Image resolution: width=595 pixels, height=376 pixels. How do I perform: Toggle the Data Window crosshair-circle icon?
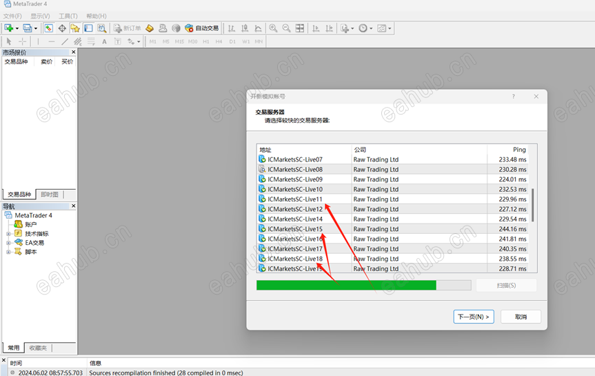click(62, 28)
